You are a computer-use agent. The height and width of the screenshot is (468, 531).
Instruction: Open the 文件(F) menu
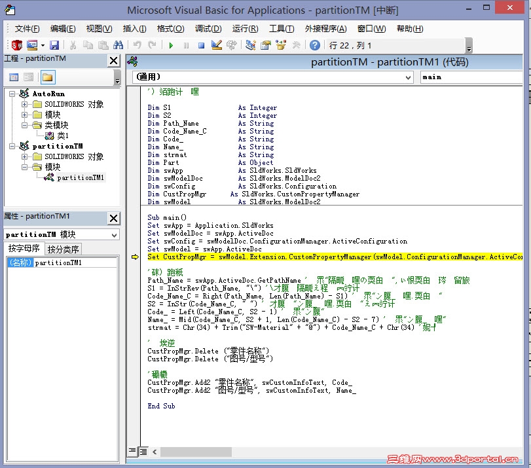27,29
